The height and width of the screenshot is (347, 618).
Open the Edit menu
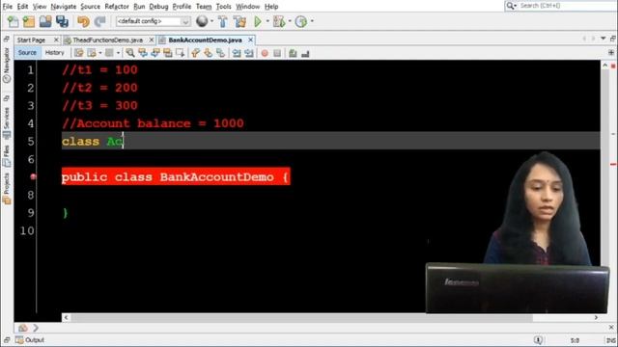(x=22, y=7)
